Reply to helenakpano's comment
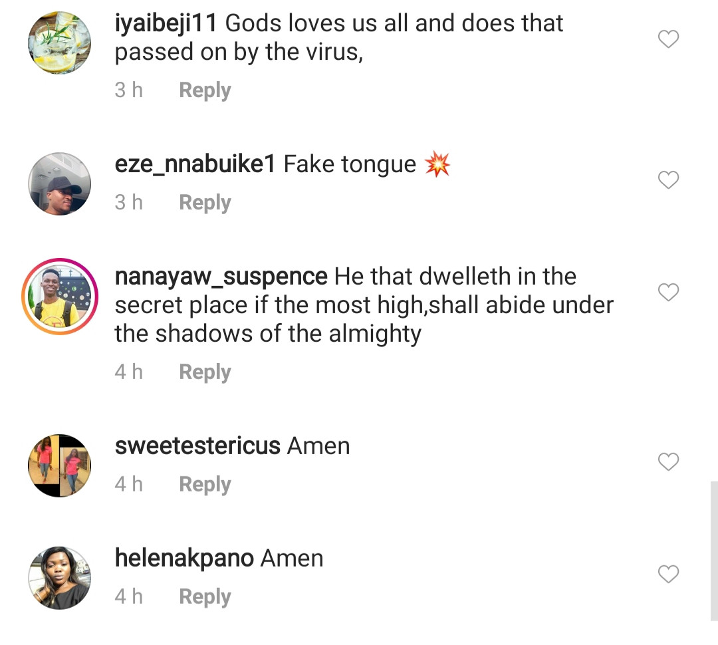Image resolution: width=718 pixels, height=645 pixels. [205, 597]
